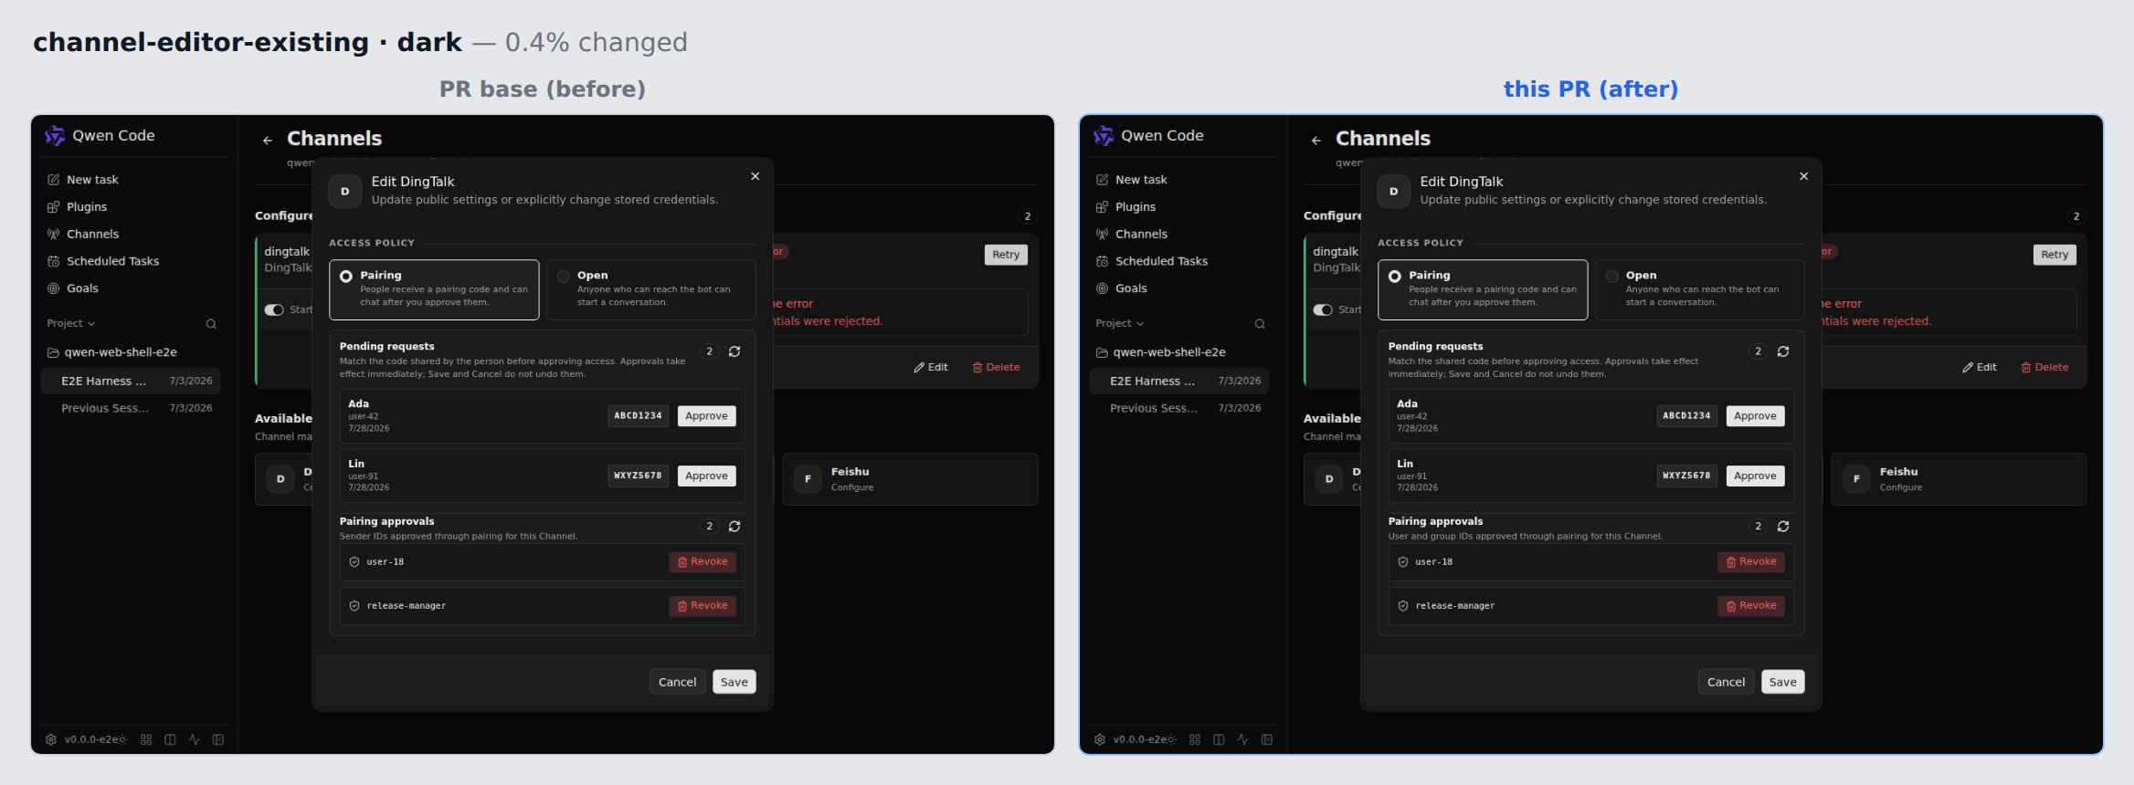This screenshot has height=785, width=2134.
Task: Click the Qwen Code logo in the after panel
Action: coord(1104,135)
